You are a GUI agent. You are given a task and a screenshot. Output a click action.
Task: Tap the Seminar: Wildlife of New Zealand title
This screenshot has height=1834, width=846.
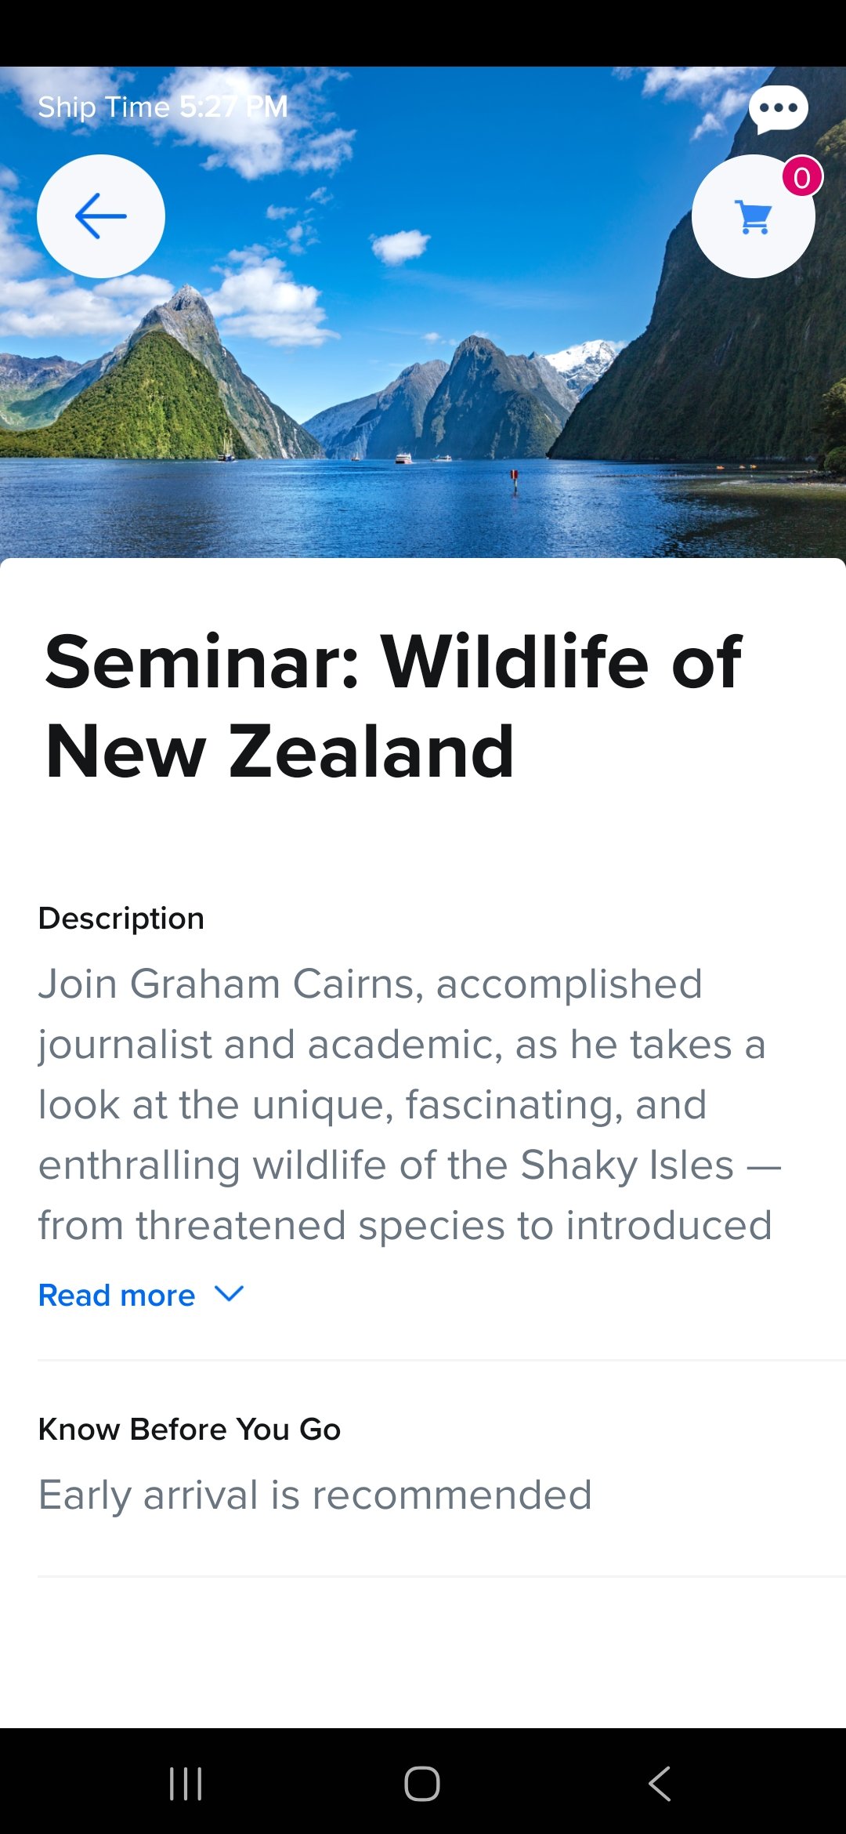393,706
